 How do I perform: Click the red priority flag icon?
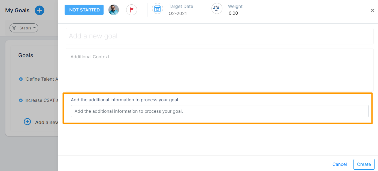tap(132, 10)
